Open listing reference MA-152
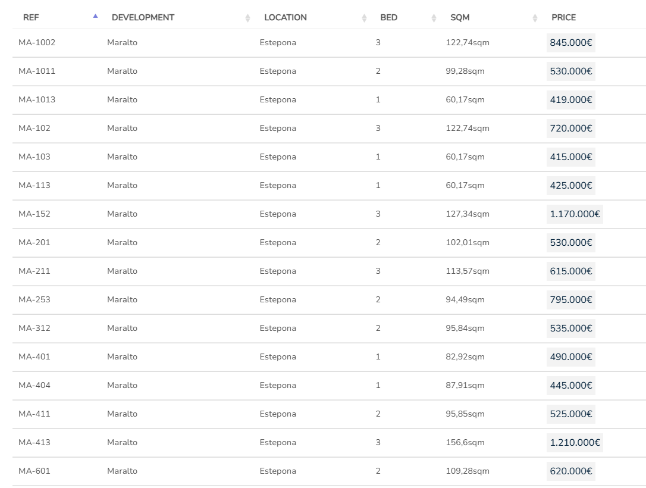Image resolution: width=646 pixels, height=488 pixels. 35,214
